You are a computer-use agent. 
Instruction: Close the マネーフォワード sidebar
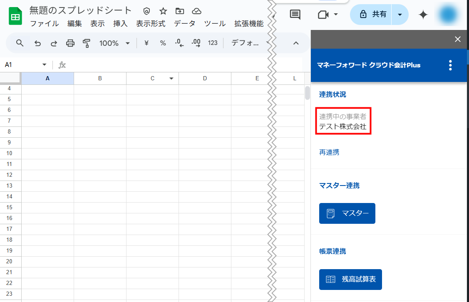pyautogui.click(x=458, y=39)
